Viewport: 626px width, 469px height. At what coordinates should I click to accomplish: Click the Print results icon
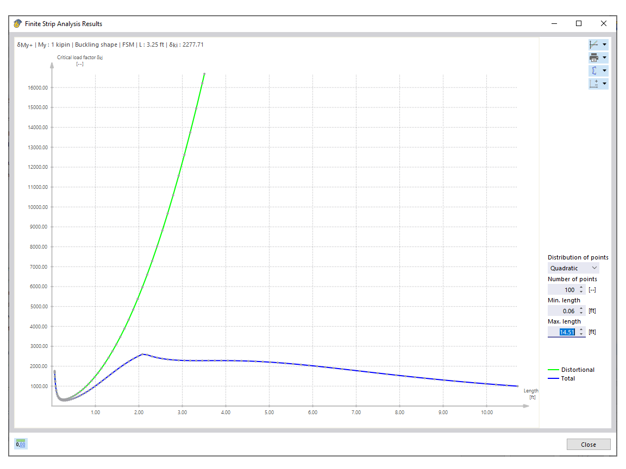pyautogui.click(x=594, y=58)
